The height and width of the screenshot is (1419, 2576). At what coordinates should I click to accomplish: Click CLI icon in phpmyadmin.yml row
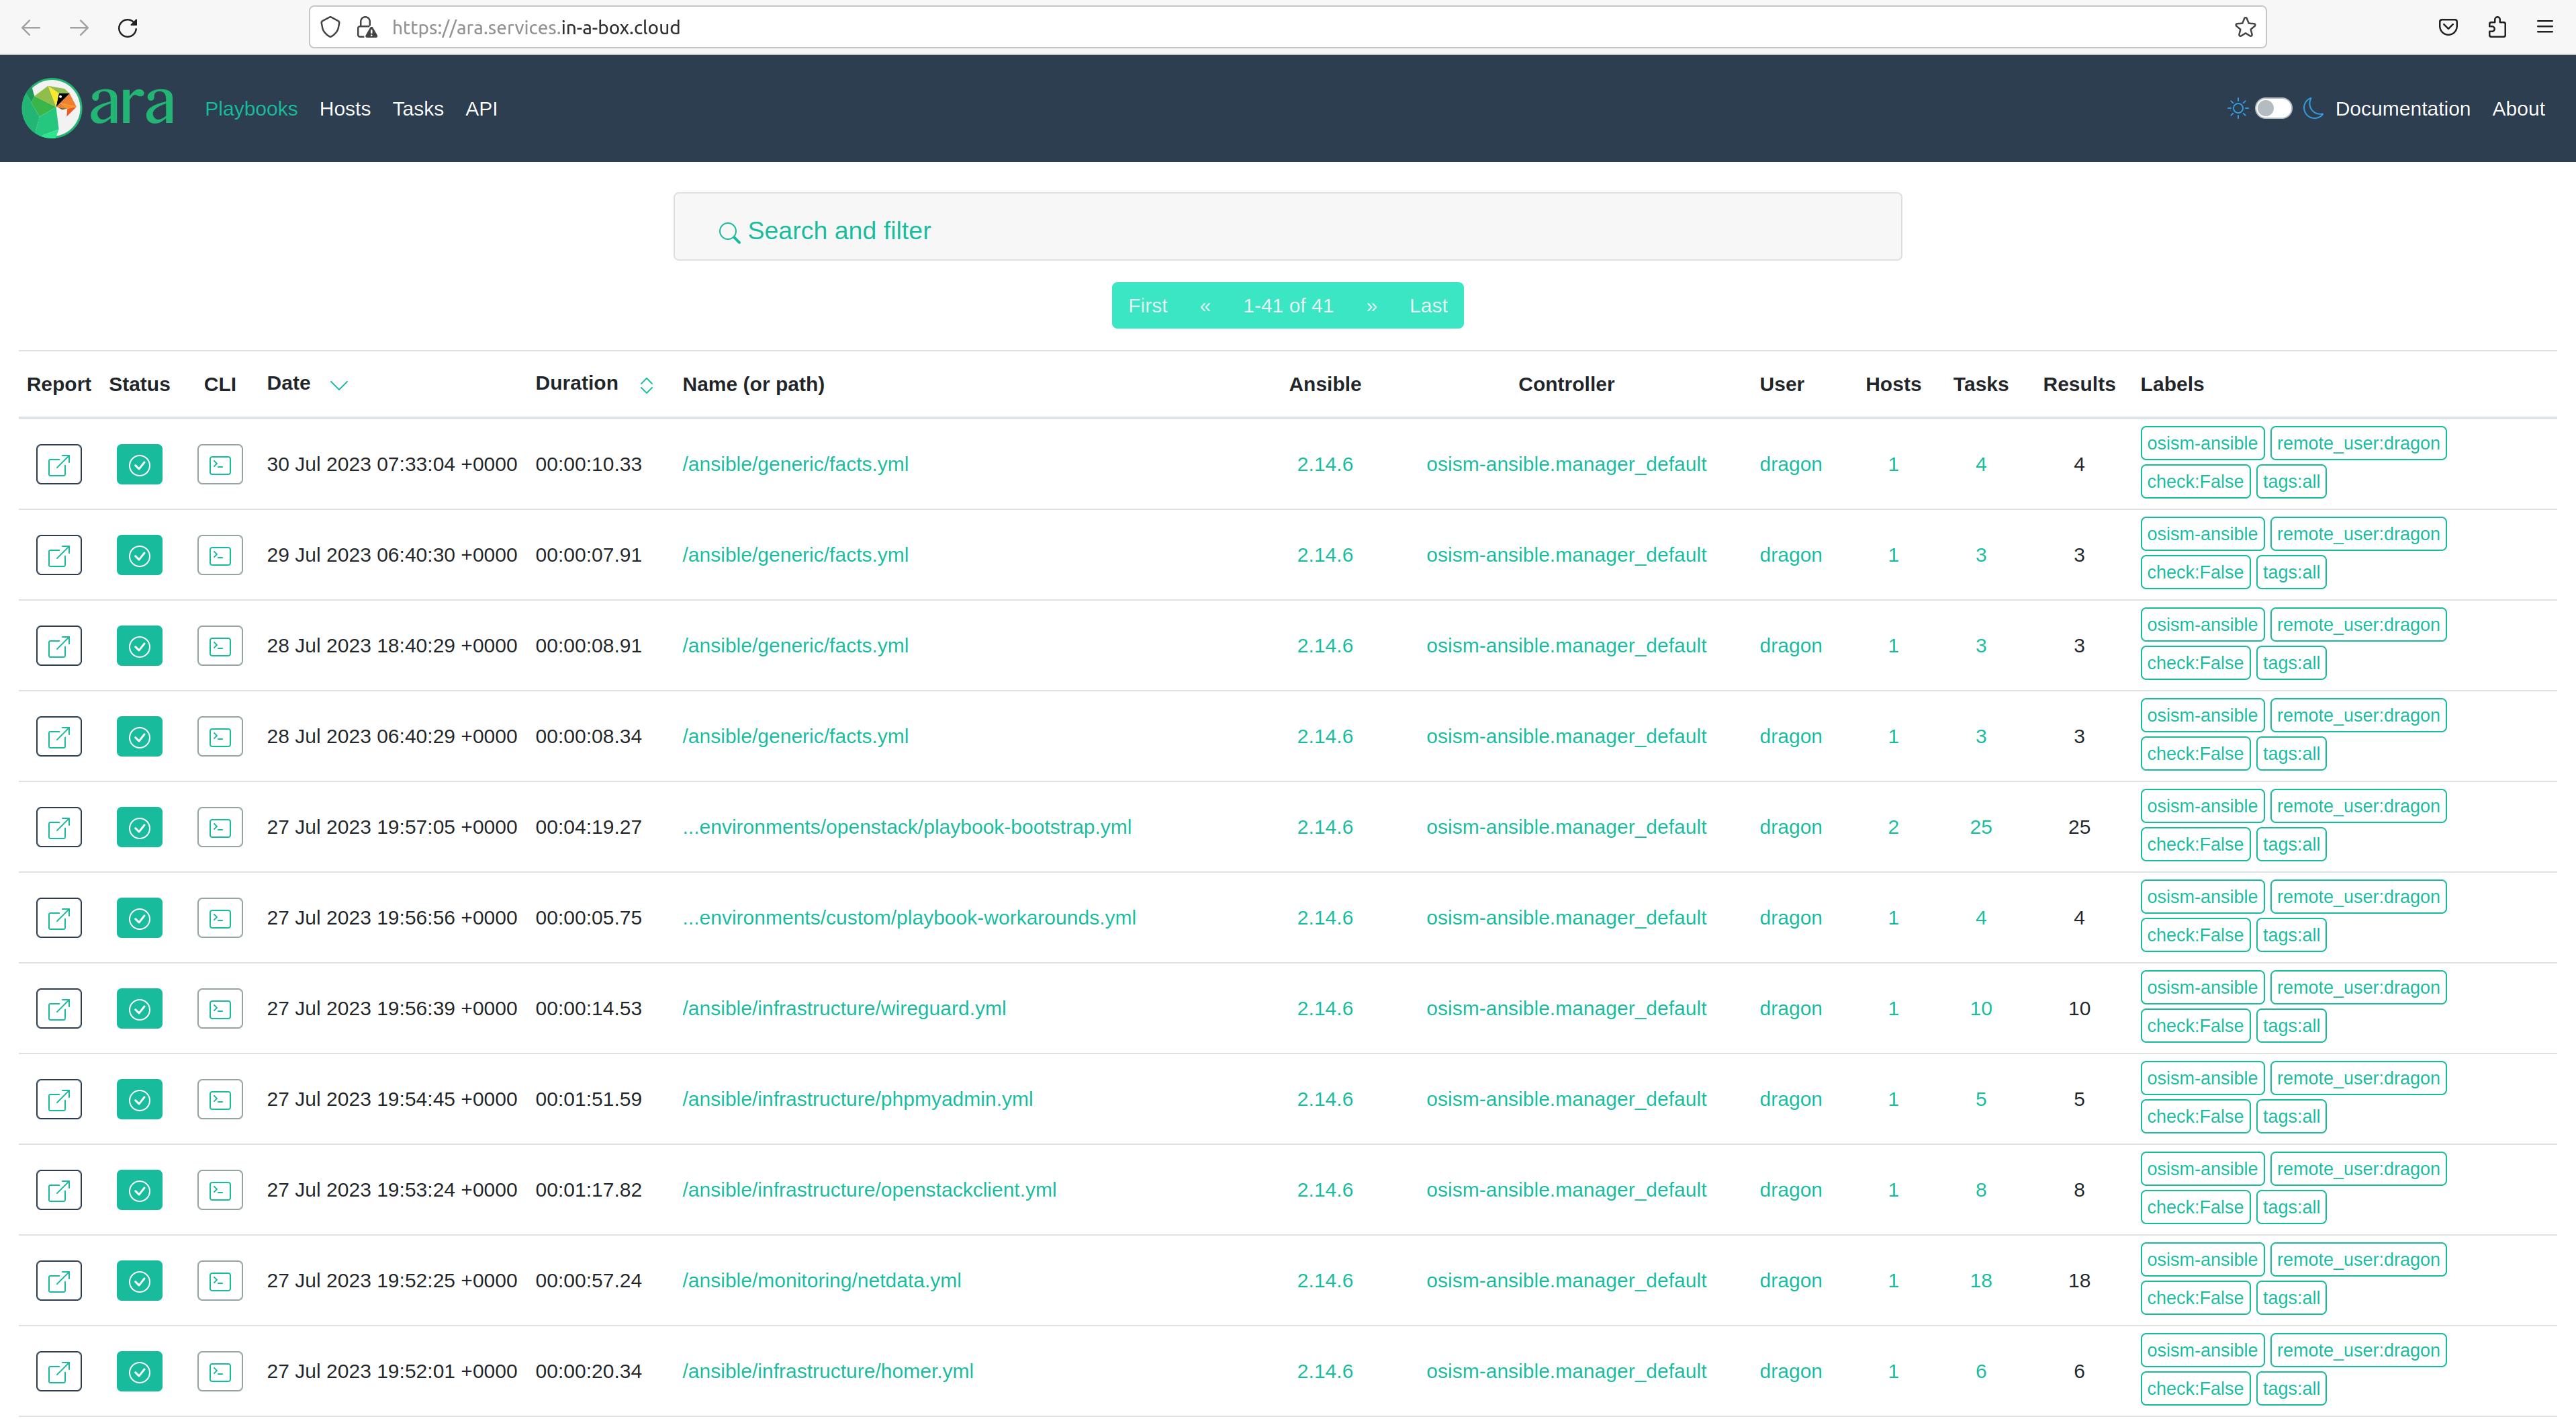(220, 1100)
